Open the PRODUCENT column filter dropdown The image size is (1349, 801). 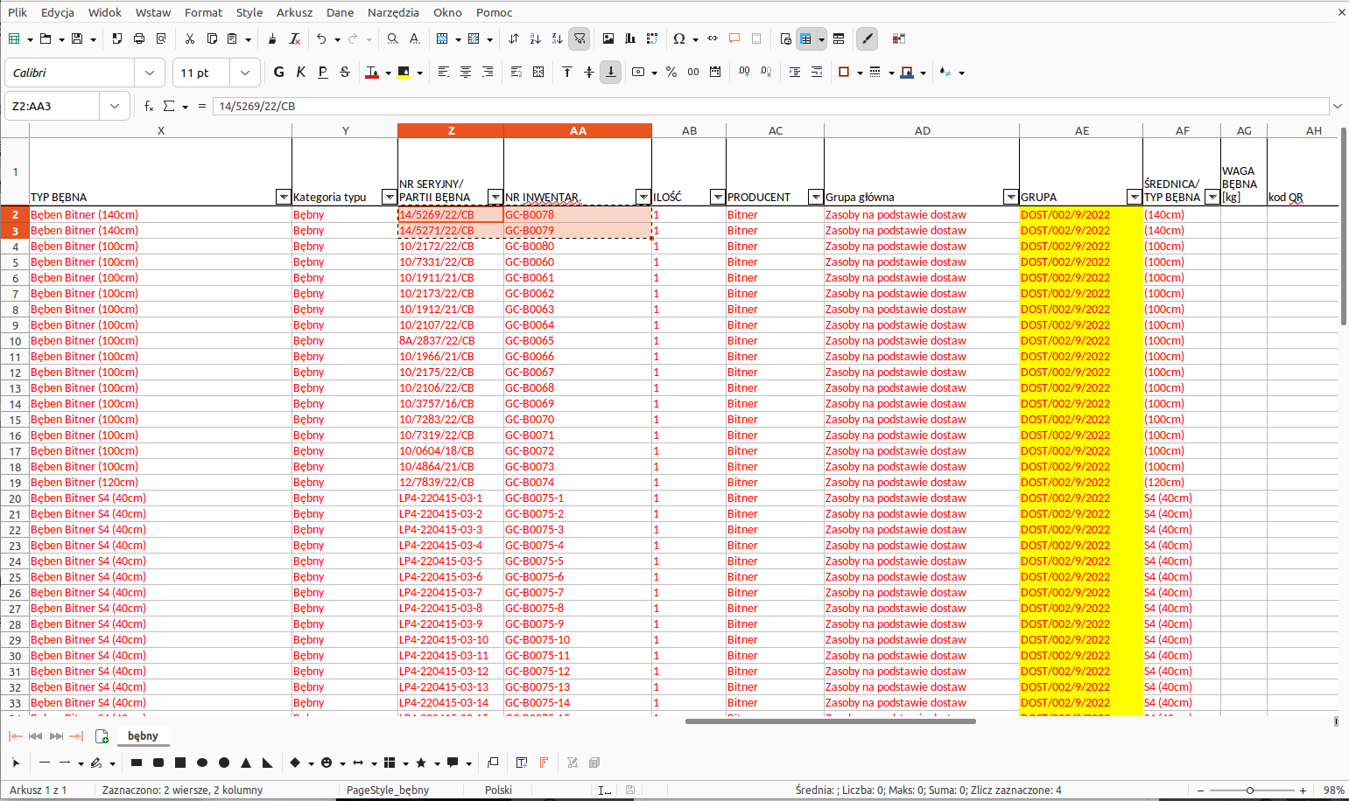pos(815,197)
